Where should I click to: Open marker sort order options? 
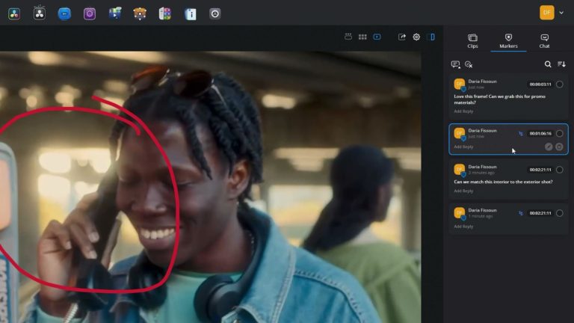pyautogui.click(x=561, y=64)
